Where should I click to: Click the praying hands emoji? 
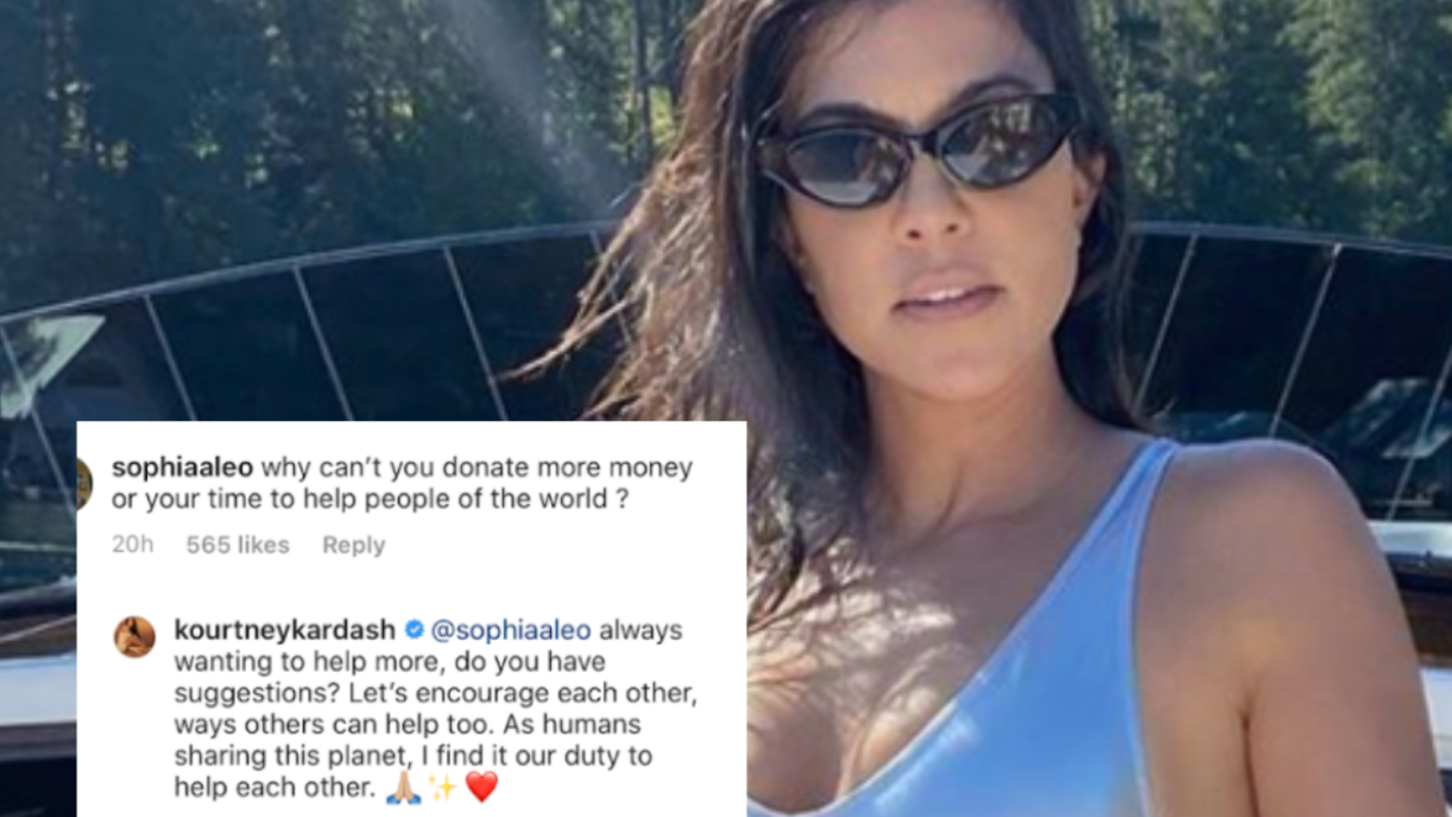(403, 788)
